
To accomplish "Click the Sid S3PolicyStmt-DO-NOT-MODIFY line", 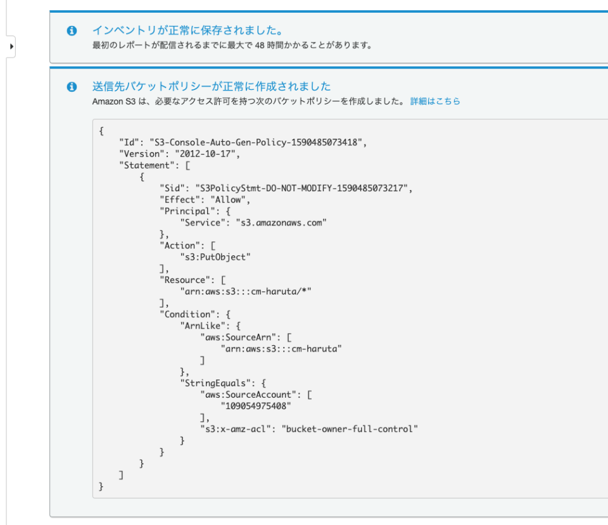I will pos(286,188).
